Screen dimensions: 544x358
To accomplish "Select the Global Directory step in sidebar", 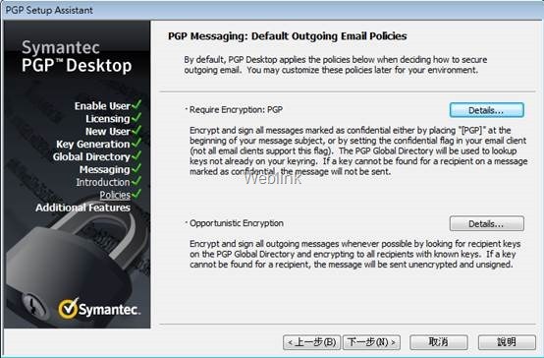I will pos(91,156).
